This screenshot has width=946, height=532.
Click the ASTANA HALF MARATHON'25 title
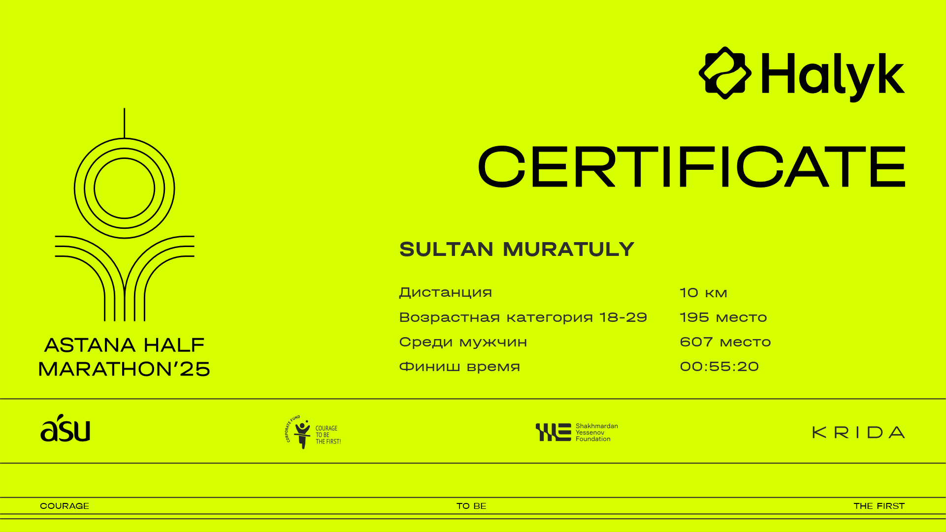point(124,357)
